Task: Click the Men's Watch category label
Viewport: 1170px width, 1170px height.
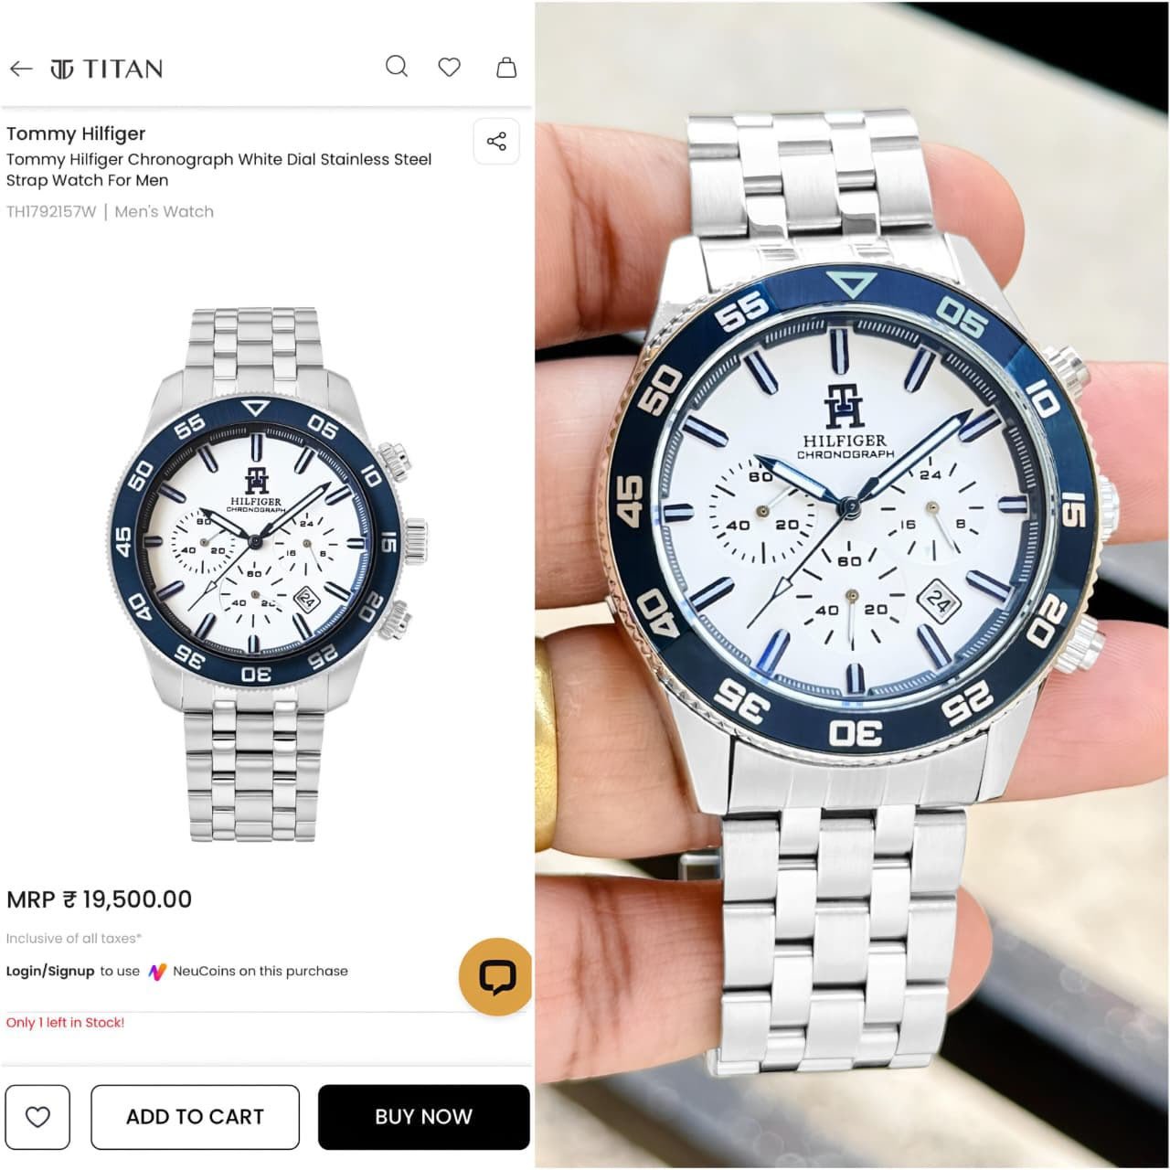Action: tap(165, 212)
